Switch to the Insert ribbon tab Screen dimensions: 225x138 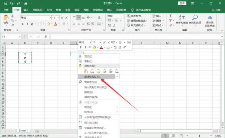coord(26,10)
